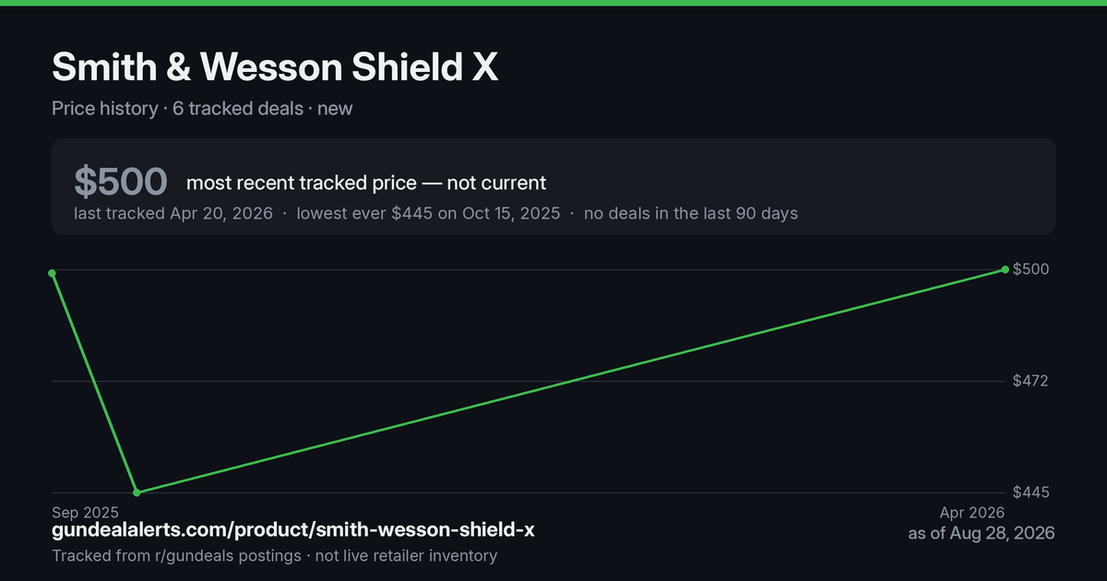
Task: Click the $500 y-axis label
Action: point(1031,269)
